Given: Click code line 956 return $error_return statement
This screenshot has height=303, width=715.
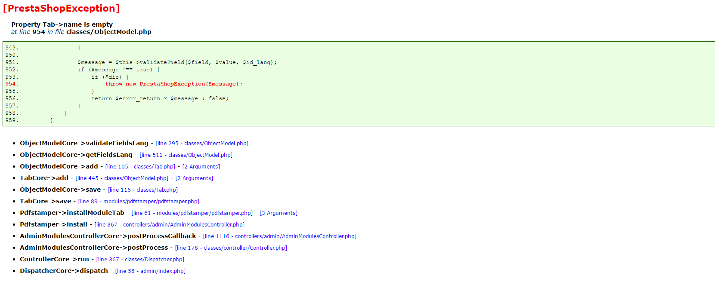Looking at the screenshot, I should tap(160, 98).
